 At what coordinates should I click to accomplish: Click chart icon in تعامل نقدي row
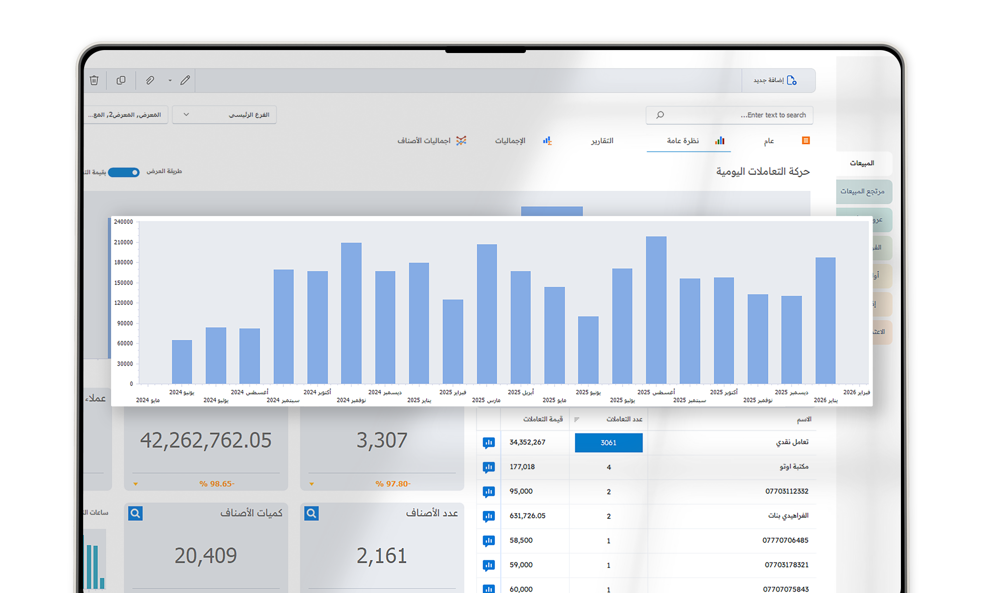489,443
